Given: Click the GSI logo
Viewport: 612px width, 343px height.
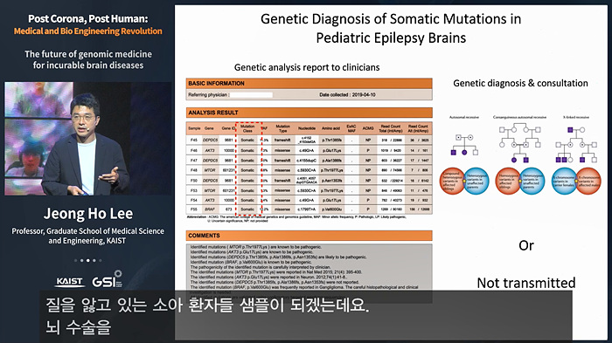Looking at the screenshot, I should pyautogui.click(x=107, y=280).
